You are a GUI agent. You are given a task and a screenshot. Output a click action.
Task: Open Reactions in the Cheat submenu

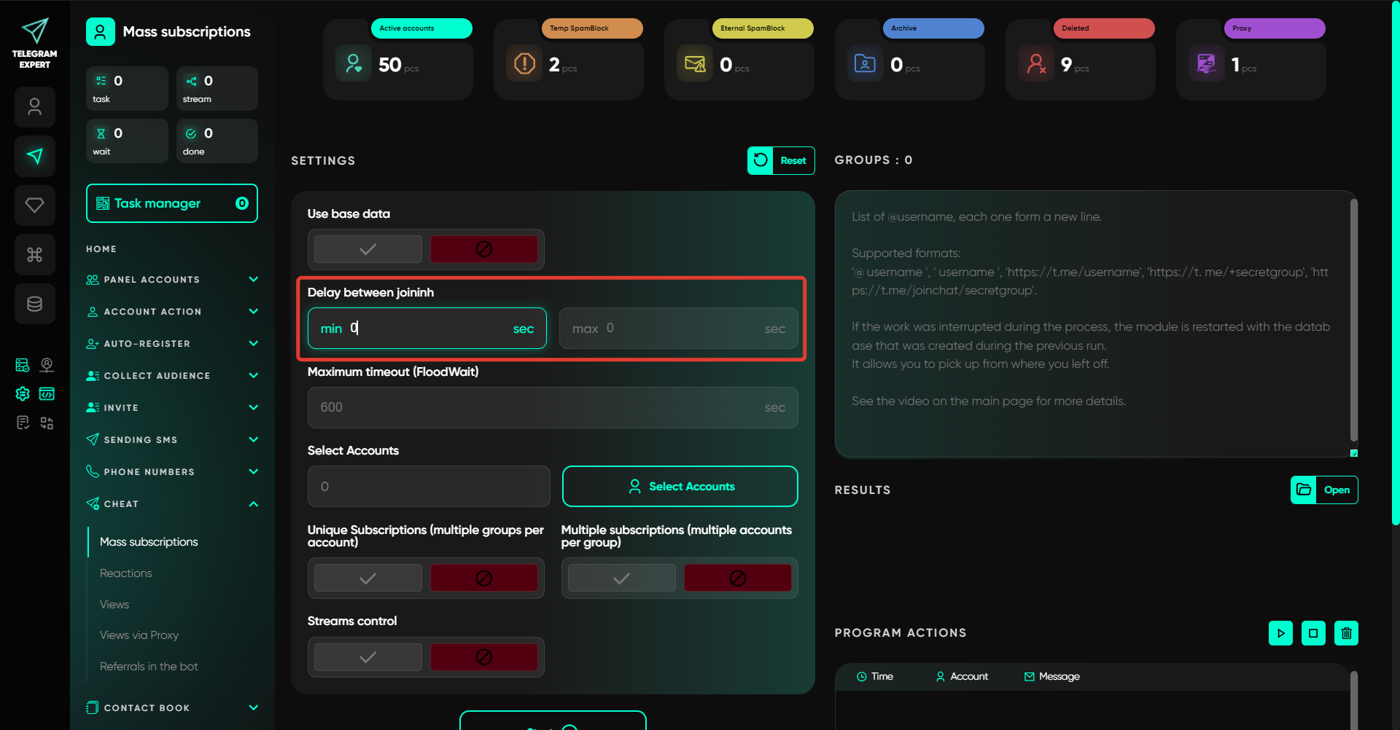[x=126, y=573]
